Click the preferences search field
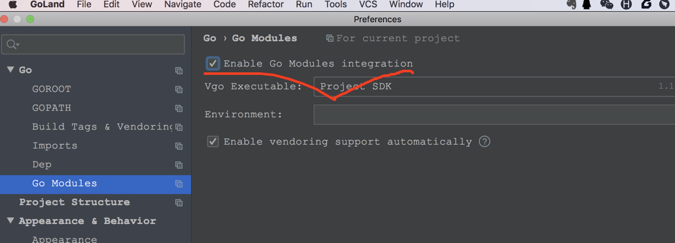Viewport: 675px width, 243px height. [94, 44]
